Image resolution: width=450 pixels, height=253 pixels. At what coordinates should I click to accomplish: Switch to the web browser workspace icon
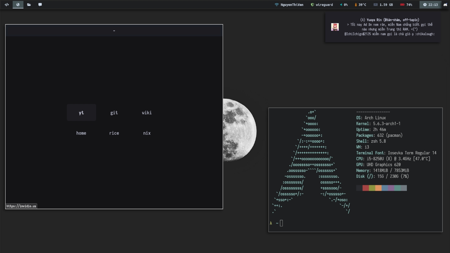point(18,5)
